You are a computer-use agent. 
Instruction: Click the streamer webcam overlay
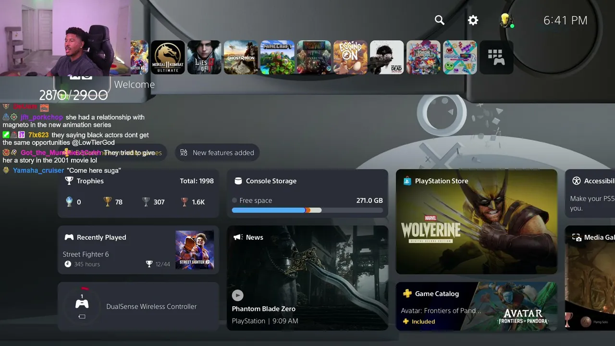pos(65,38)
